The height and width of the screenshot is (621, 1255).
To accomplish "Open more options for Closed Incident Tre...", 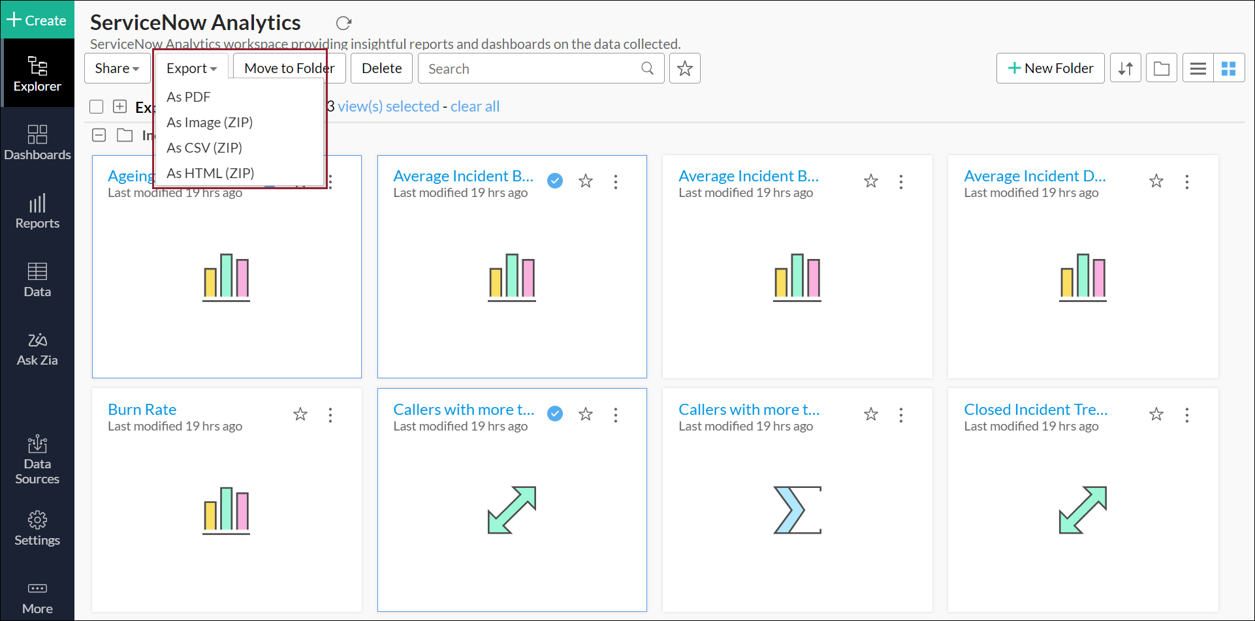I will (1187, 415).
